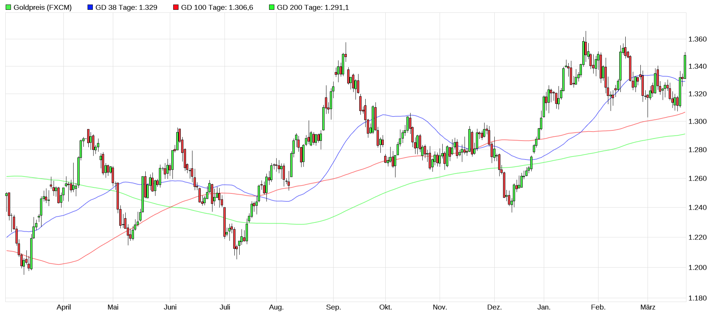Click the März month axis label
Viewport: 717px width, 313px height.
click(x=648, y=307)
